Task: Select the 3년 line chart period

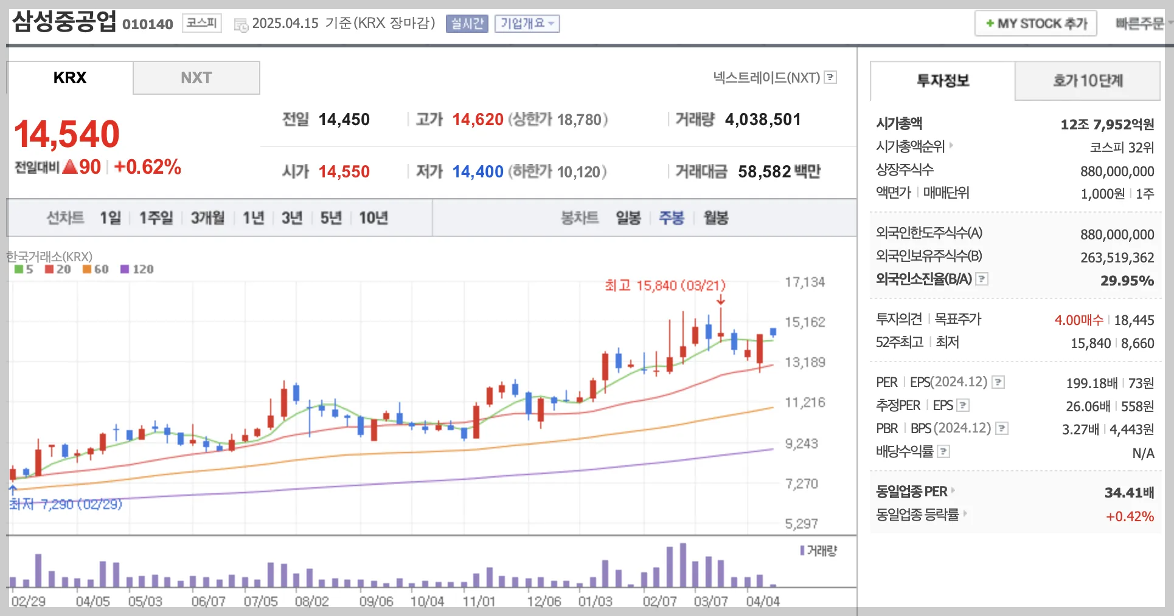Action: (292, 217)
